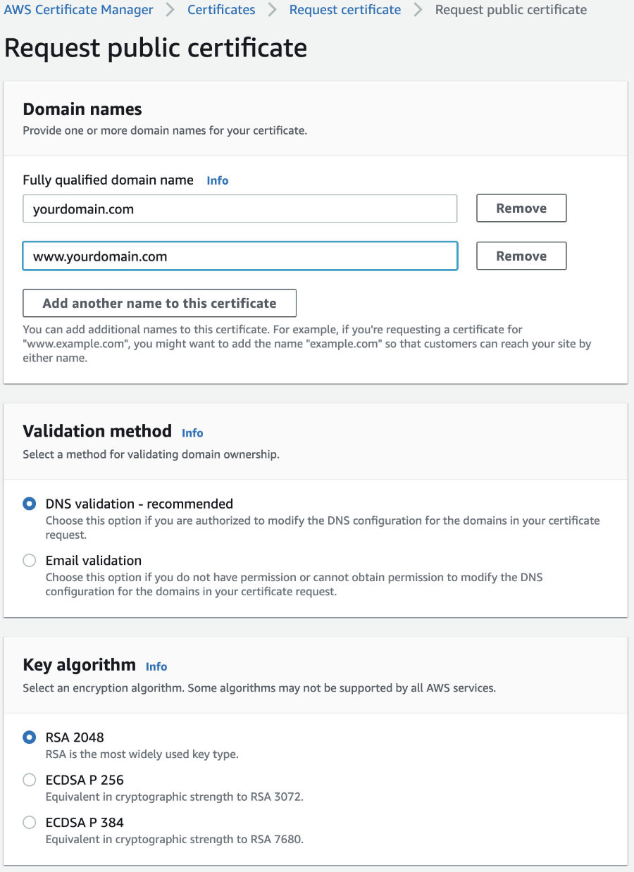
Task: Open Info link beside Fully qualified domain name
Action: click(217, 180)
